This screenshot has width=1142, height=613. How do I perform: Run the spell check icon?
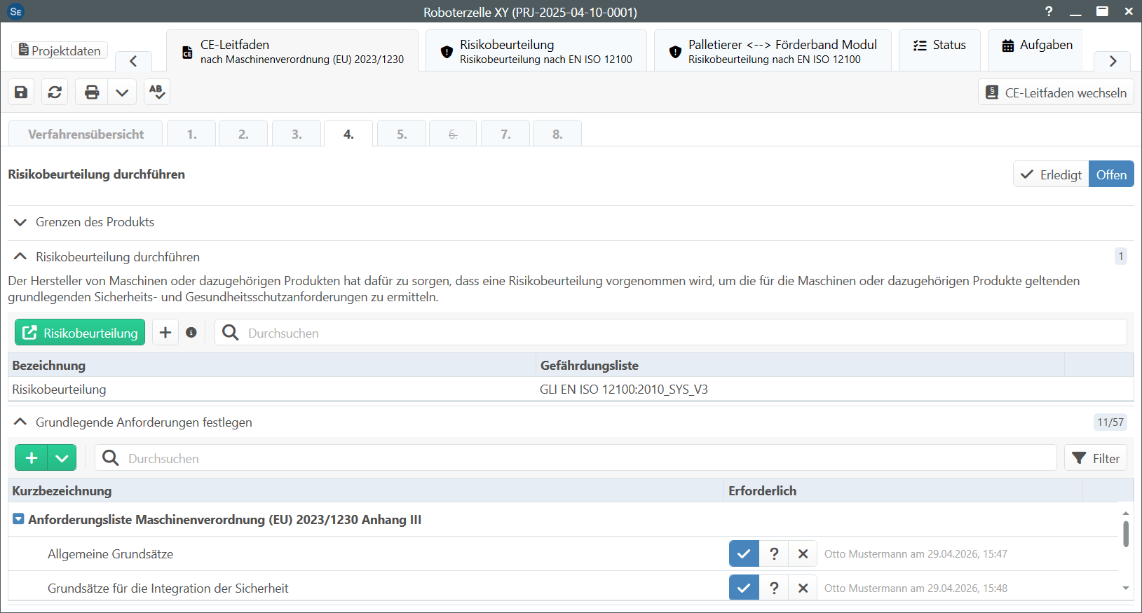[157, 92]
